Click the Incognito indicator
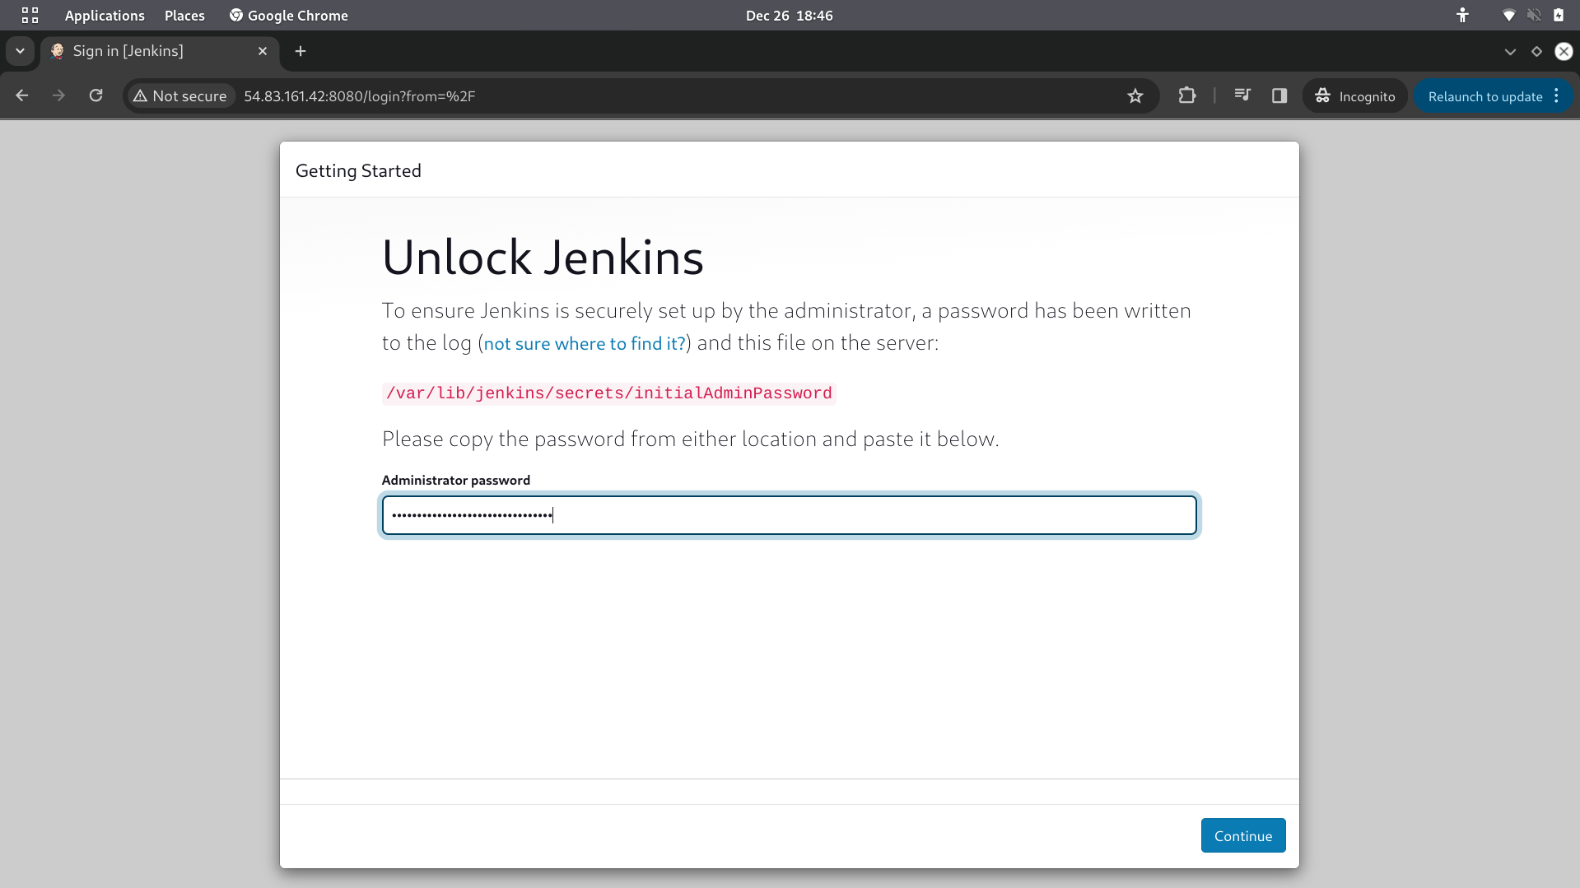 point(1355,96)
